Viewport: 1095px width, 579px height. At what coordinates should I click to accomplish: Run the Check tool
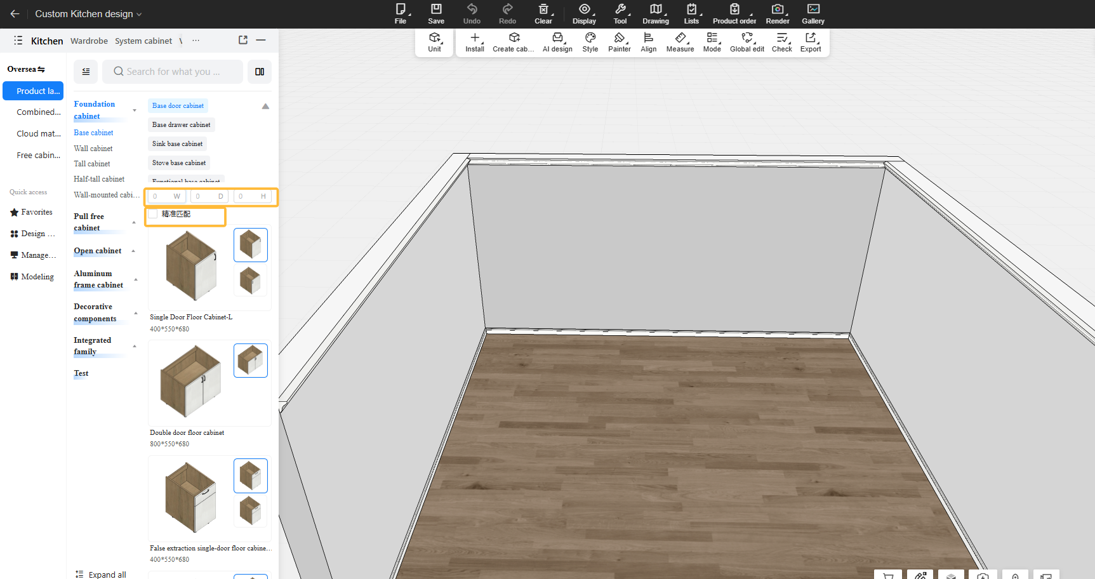point(782,42)
